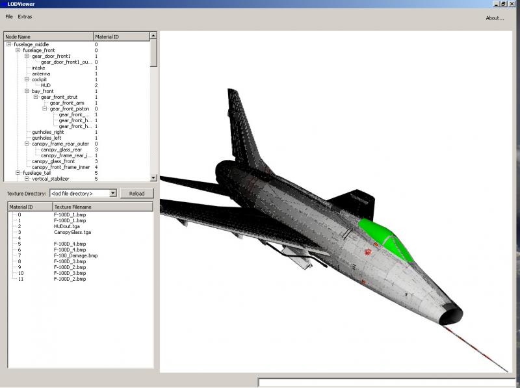
Task: Open the File menu
Action: (9, 17)
